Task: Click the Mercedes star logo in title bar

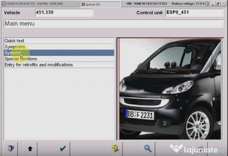Action: [x=4, y=4]
